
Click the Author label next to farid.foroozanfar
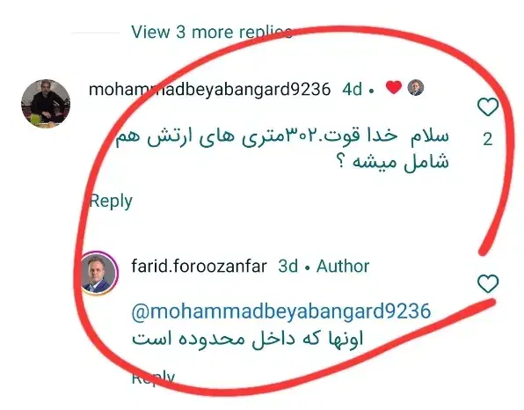(x=343, y=267)
